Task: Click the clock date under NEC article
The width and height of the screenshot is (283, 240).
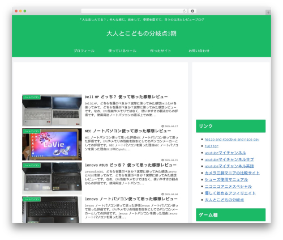Action: pyautogui.click(x=169, y=160)
